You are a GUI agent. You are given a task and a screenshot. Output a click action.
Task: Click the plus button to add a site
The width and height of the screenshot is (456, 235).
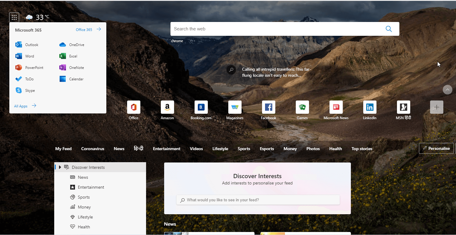click(436, 107)
